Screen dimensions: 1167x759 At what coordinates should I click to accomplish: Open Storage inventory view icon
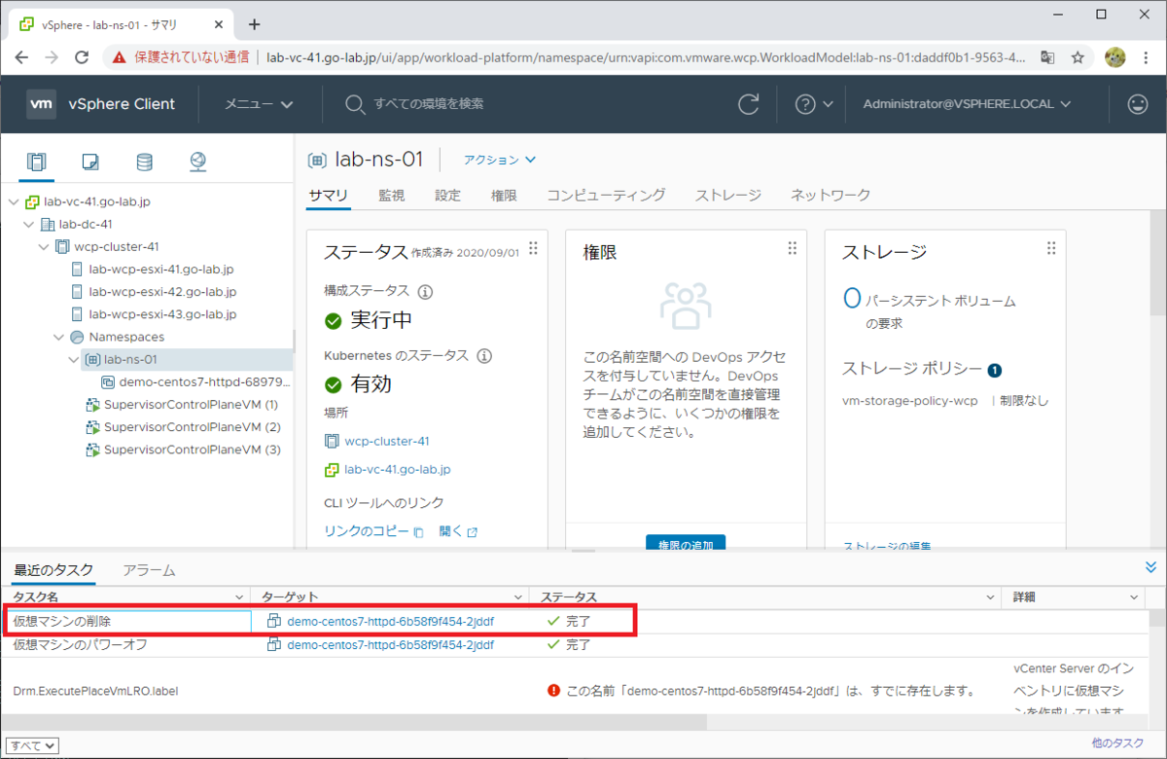coord(144,162)
